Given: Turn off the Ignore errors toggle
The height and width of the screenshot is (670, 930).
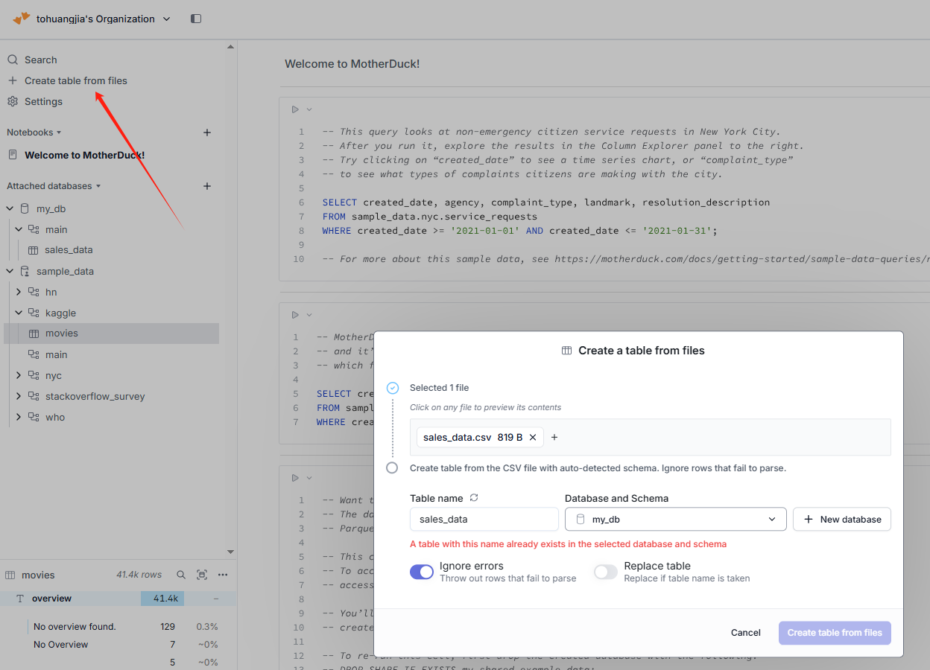Looking at the screenshot, I should (x=422, y=572).
